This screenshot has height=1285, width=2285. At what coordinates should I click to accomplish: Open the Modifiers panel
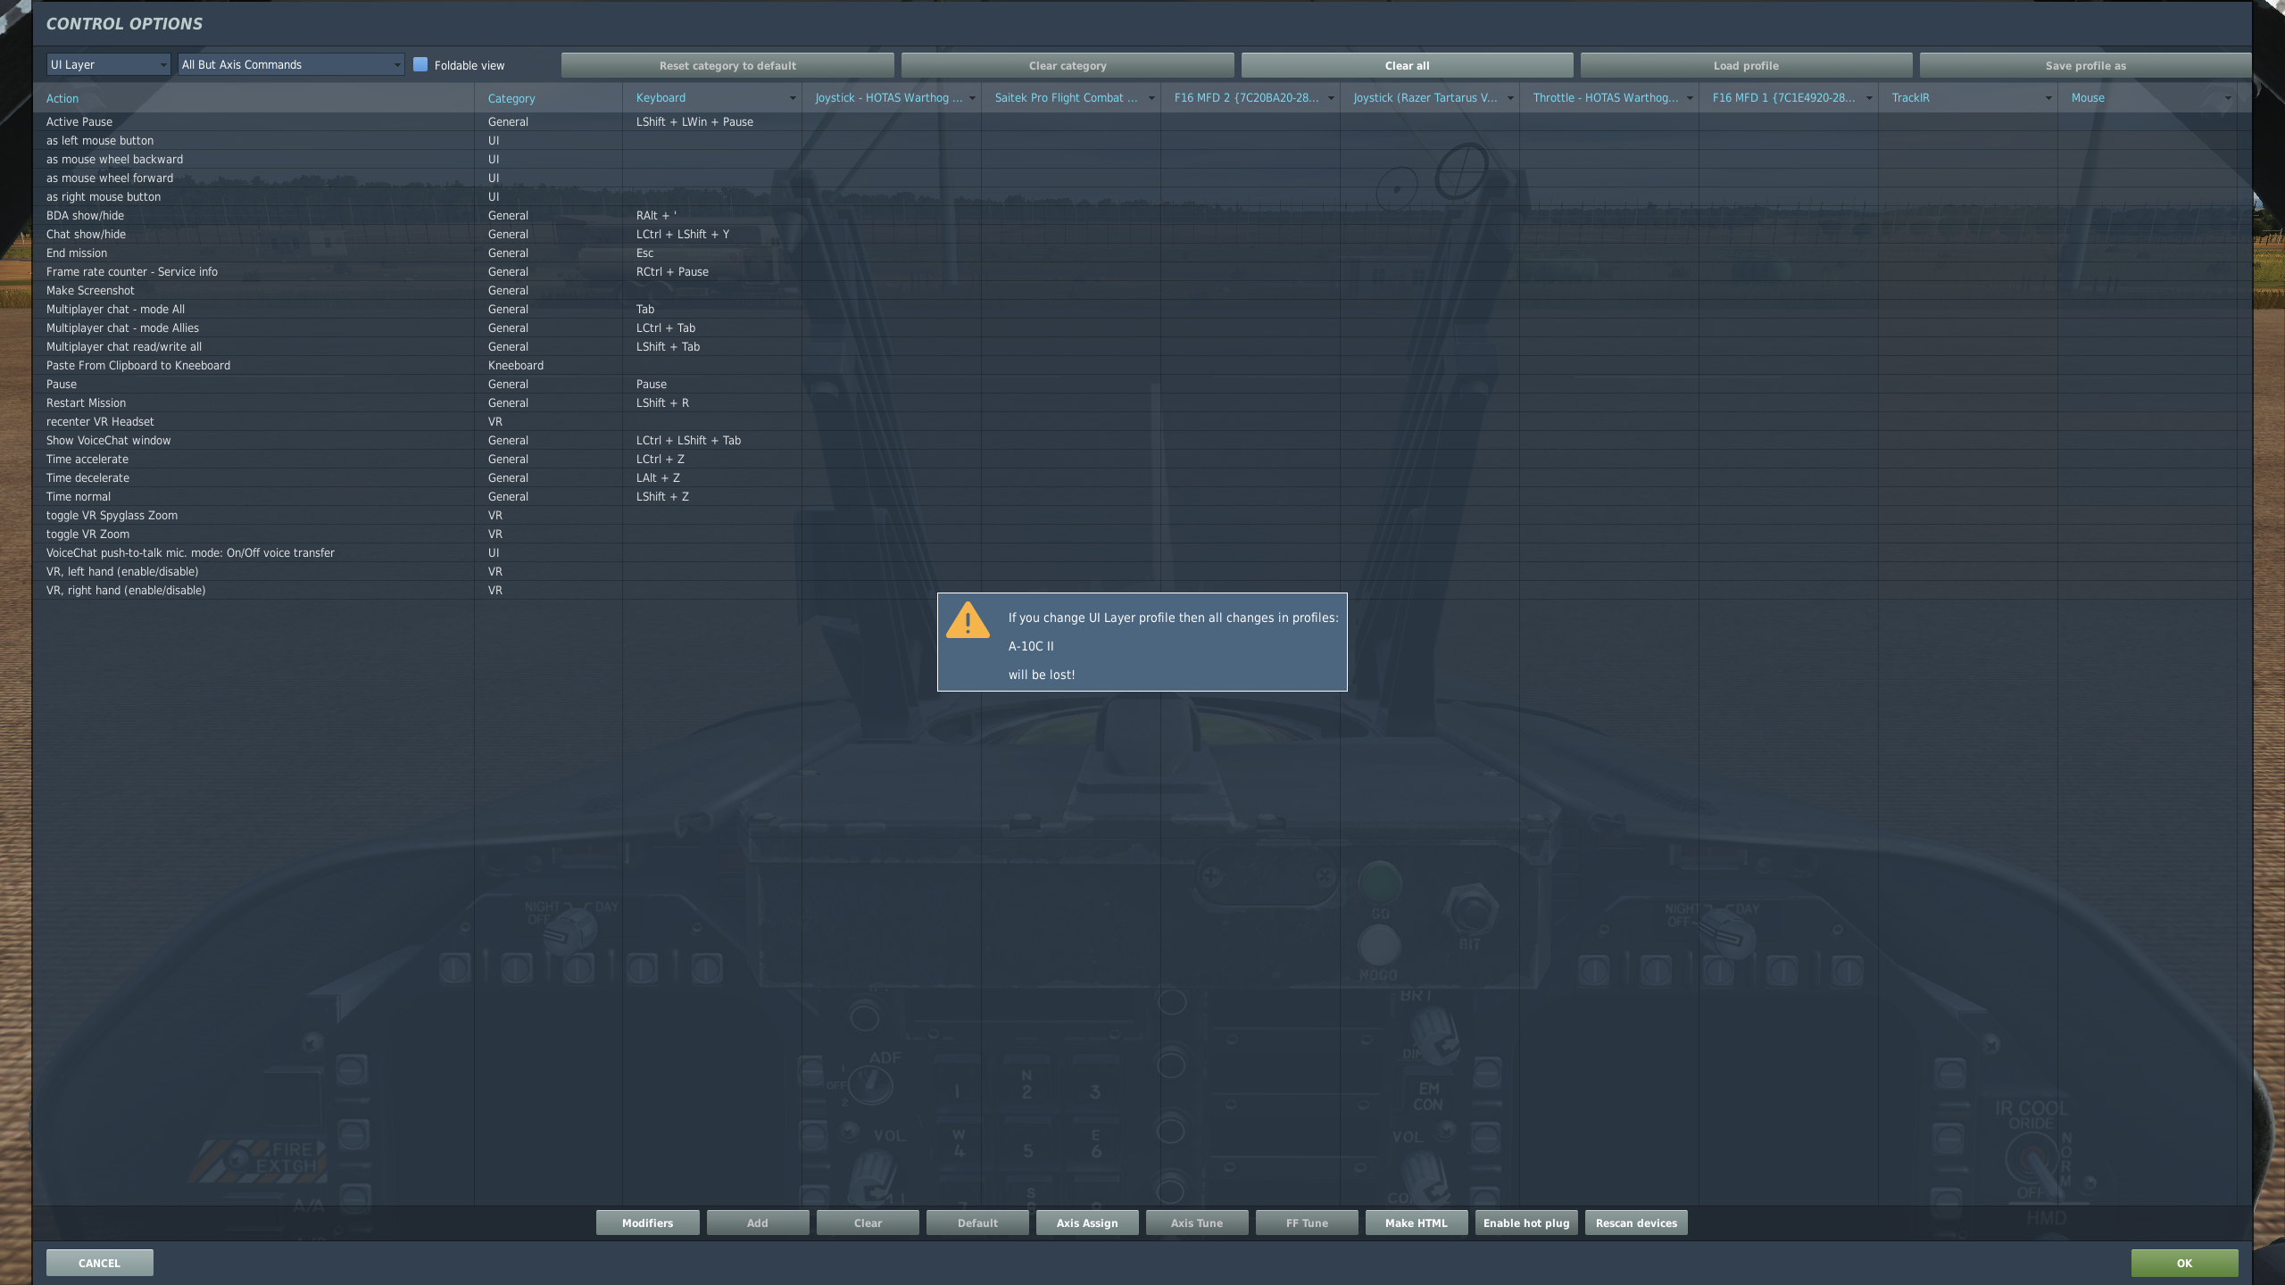point(647,1223)
